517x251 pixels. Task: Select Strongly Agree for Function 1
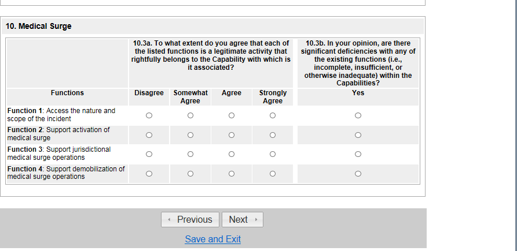[273, 115]
